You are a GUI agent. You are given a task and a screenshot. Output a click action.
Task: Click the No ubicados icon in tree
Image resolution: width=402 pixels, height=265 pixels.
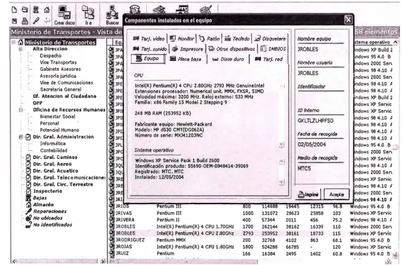[28, 218]
